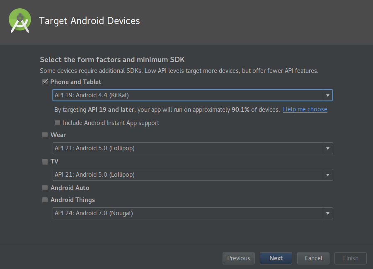Open Phone and Tablet SDK dropdown arrow
373x269 pixels.
tap(328, 95)
